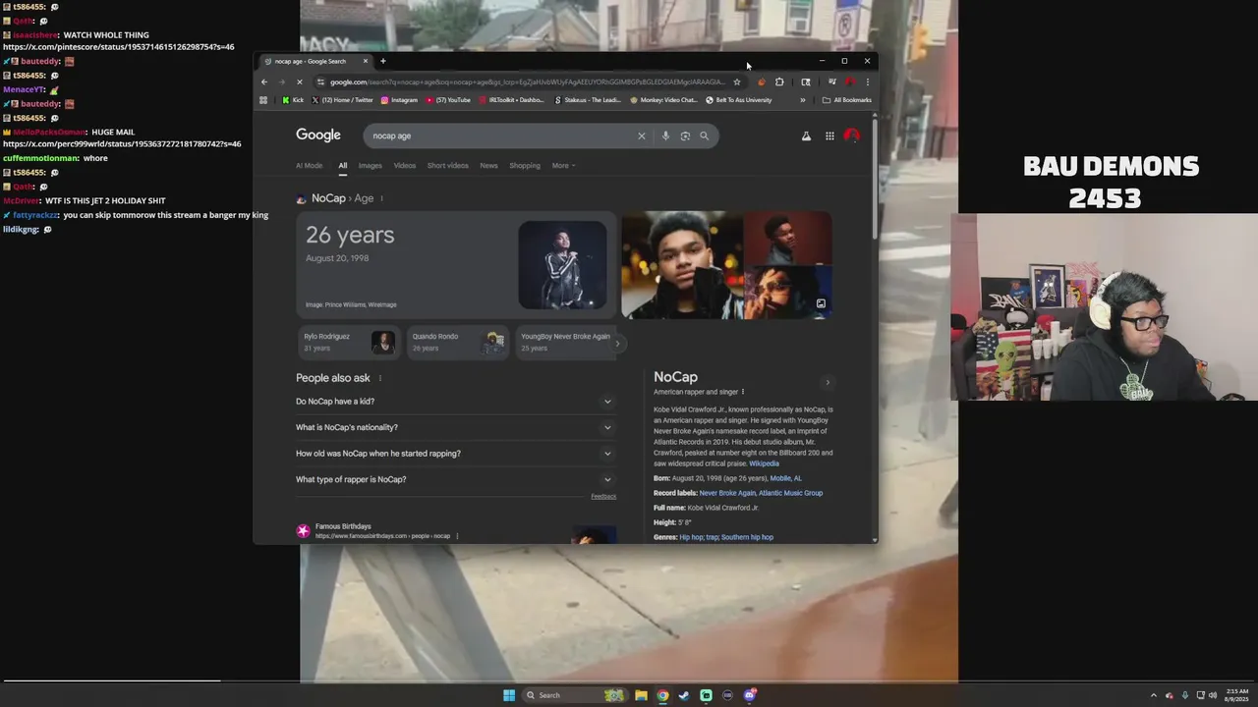Open the YouTube bookmark
This screenshot has height=707, width=1258.
[x=447, y=100]
